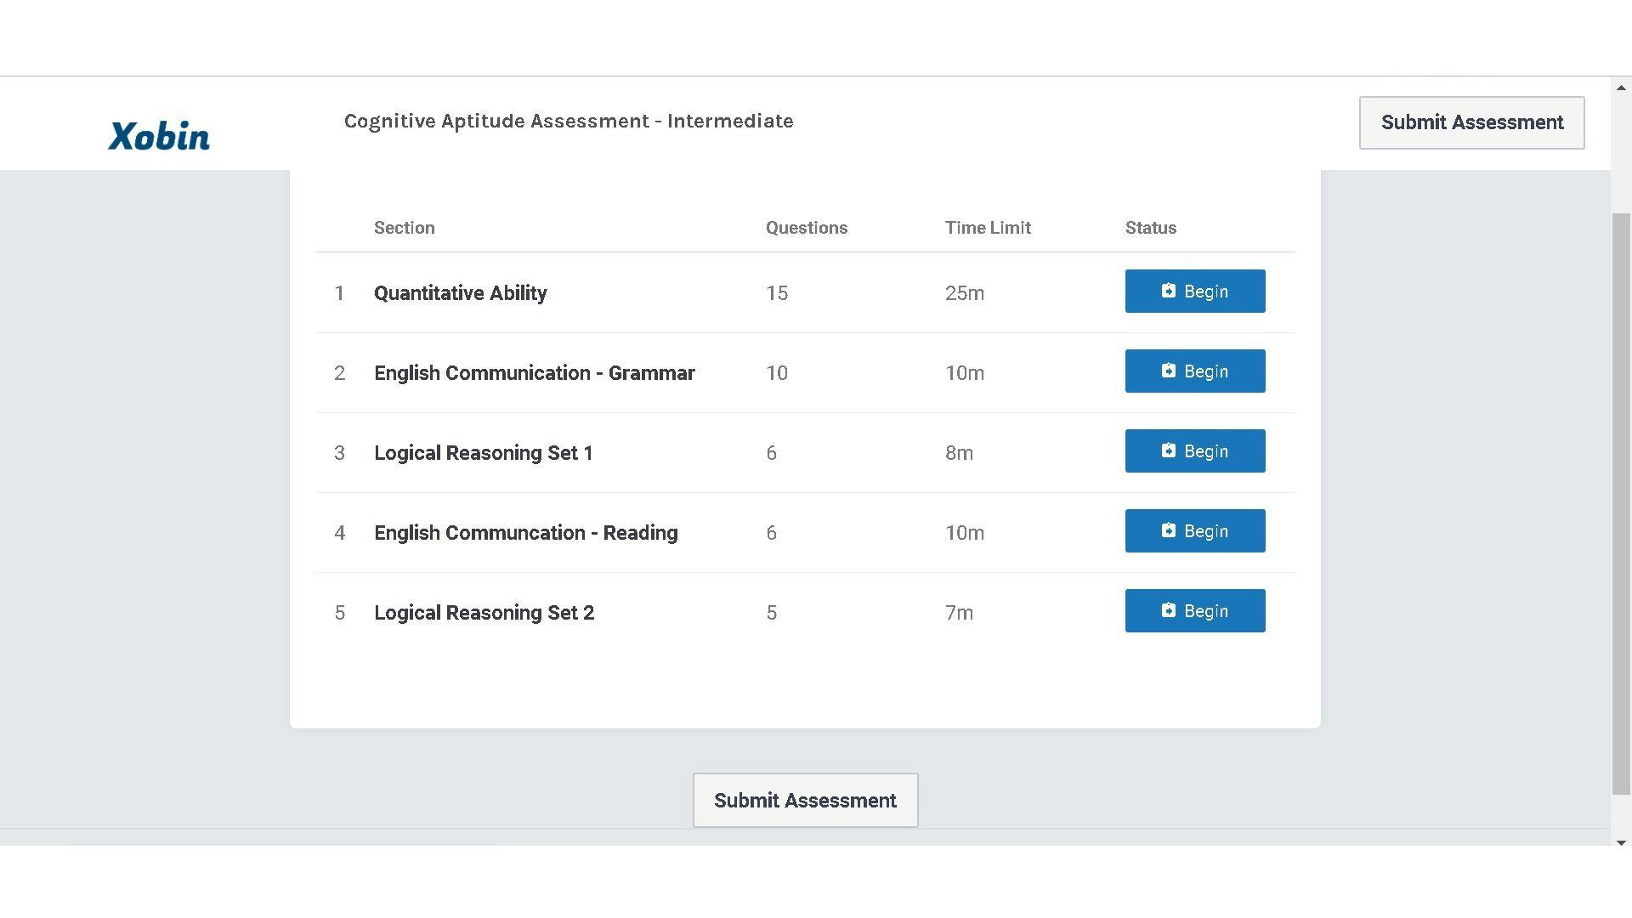Click the Status column header
The height and width of the screenshot is (918, 1632).
pos(1150,227)
